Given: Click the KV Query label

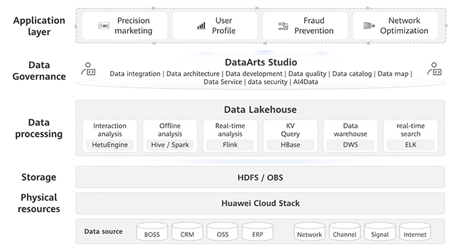Looking at the screenshot, I should [290, 130].
